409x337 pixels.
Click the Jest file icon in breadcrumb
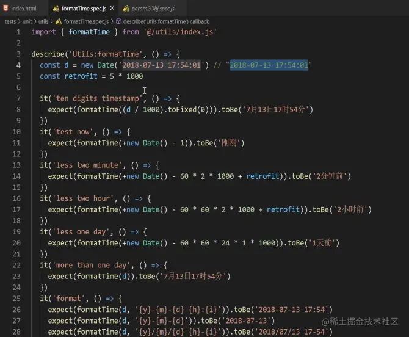click(x=59, y=21)
